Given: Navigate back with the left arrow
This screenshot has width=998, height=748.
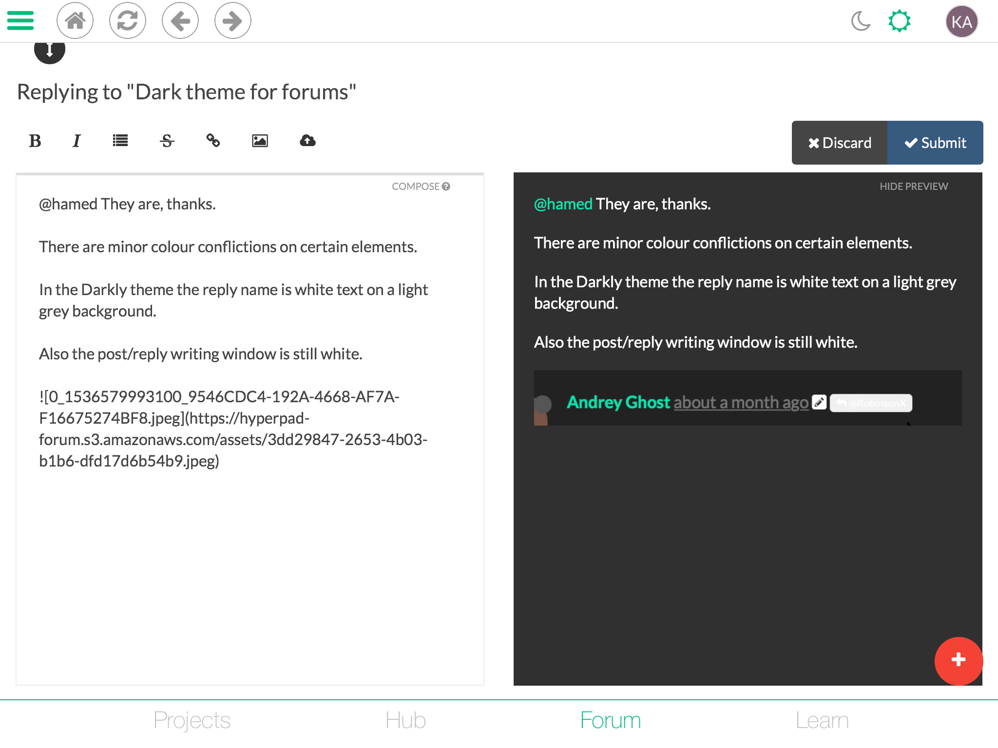Looking at the screenshot, I should pos(180,20).
